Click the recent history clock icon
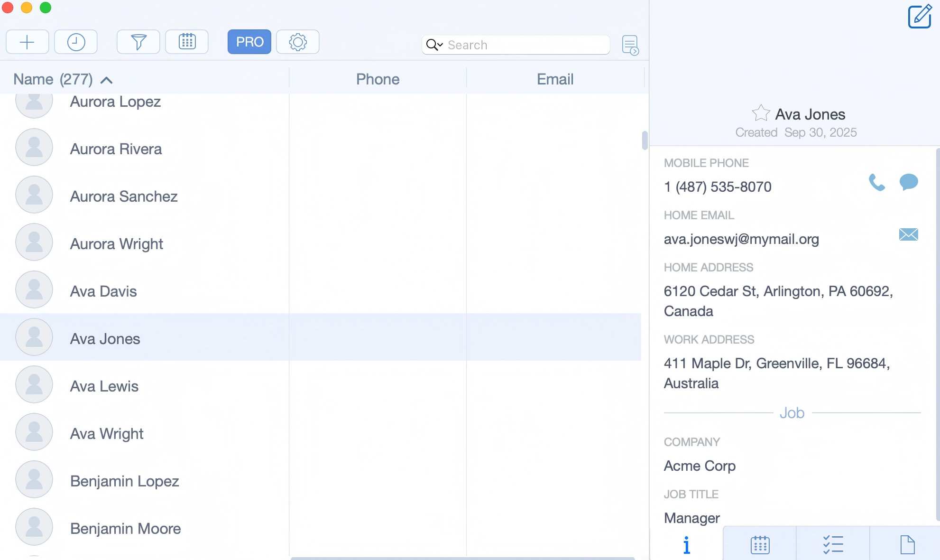940x560 pixels. click(75, 42)
